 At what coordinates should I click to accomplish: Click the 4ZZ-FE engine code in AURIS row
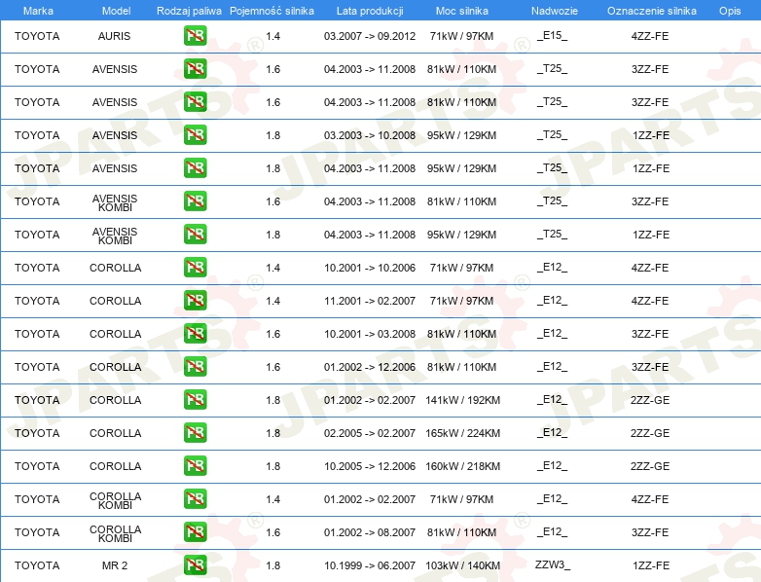[650, 36]
